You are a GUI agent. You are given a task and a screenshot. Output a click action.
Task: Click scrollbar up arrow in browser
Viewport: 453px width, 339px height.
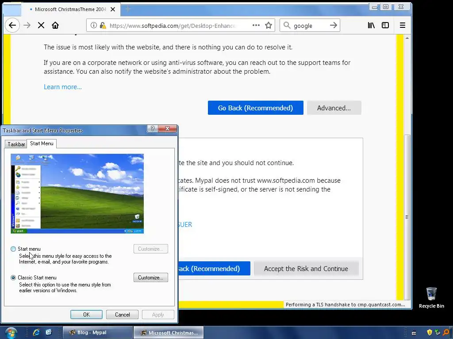[x=407, y=38]
